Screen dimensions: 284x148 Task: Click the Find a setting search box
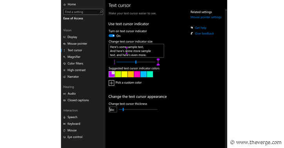pyautogui.click(x=83, y=12)
